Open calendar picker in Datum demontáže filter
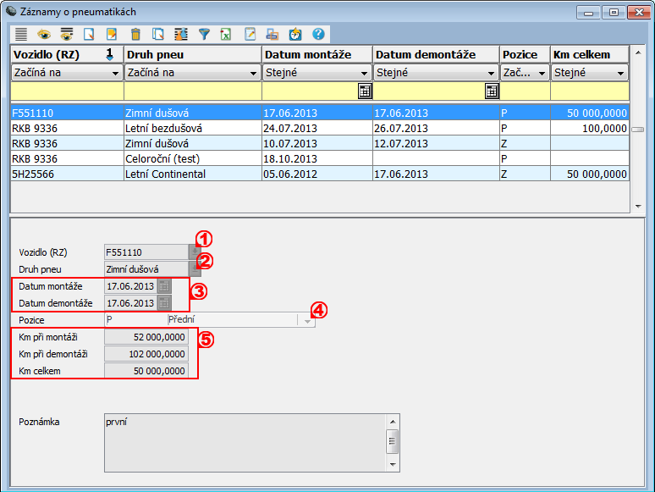Screen dimensions: 655x492 point(492,91)
